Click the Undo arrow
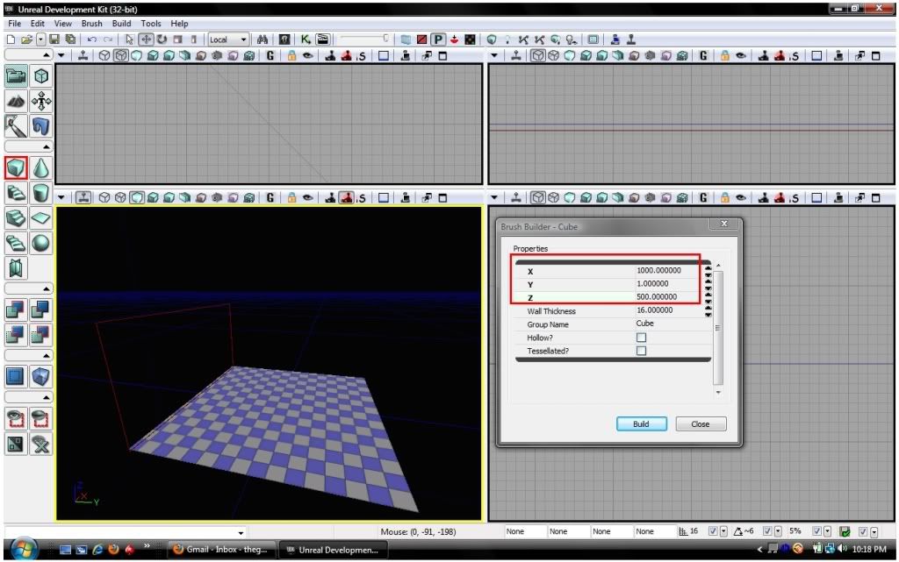 (91, 39)
